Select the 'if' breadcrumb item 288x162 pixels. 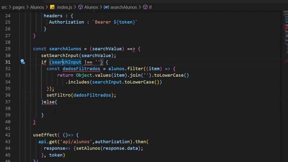[150, 7]
